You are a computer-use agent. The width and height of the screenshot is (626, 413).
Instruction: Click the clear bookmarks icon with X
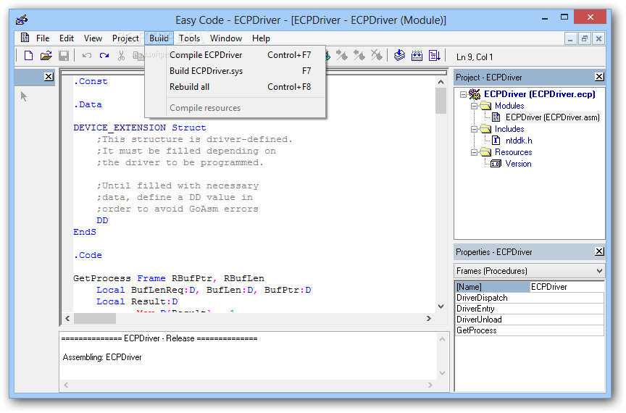[377, 55]
